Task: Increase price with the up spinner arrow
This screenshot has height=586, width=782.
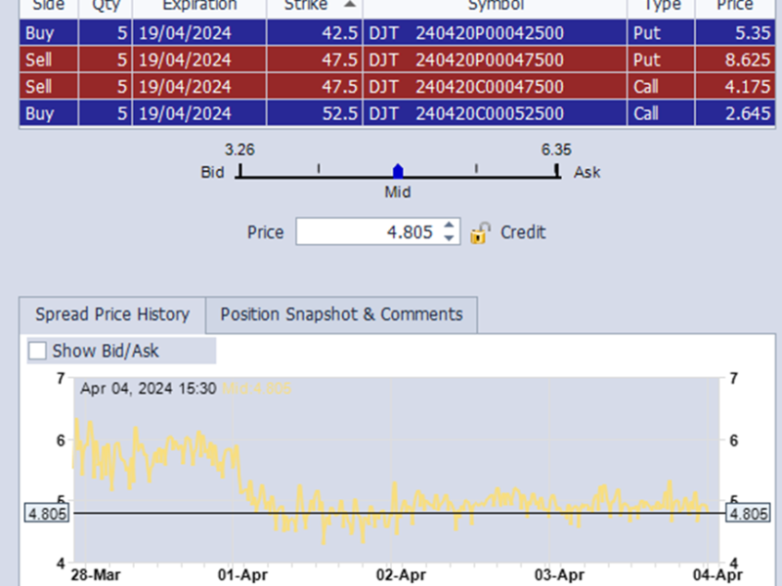Action: coord(449,226)
